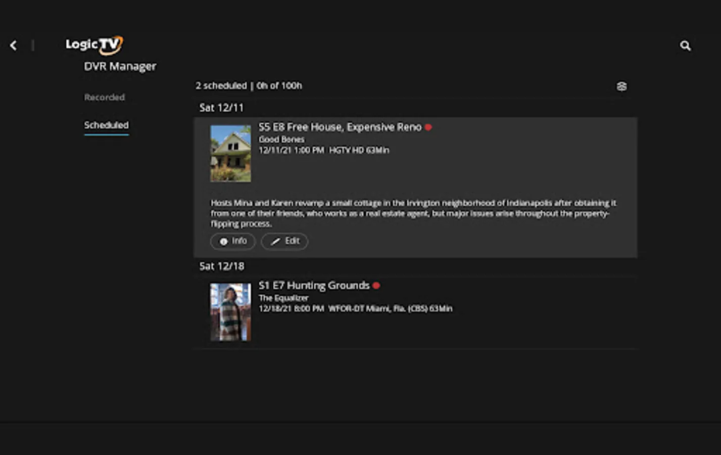Open the scheduled list filter/sort icon
The image size is (721, 455).
pyautogui.click(x=621, y=86)
